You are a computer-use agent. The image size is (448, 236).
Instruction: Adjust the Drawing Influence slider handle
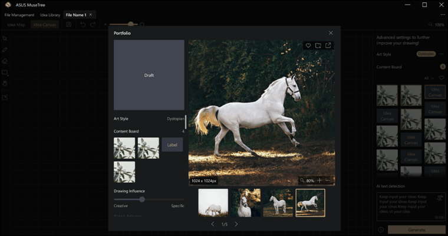pos(142,200)
